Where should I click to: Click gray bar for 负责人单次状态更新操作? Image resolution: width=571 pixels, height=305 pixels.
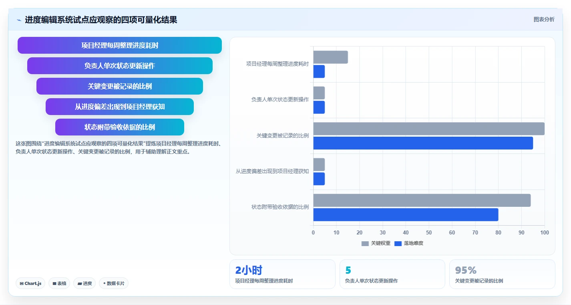coord(319,93)
